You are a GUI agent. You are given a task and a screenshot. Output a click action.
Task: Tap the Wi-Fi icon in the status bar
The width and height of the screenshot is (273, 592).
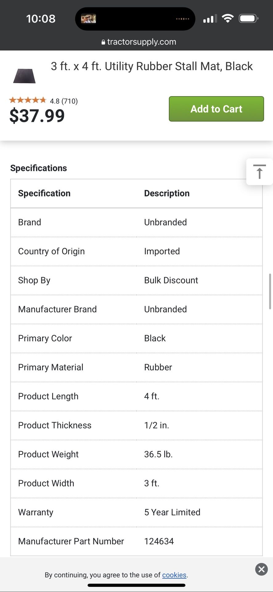227,18
